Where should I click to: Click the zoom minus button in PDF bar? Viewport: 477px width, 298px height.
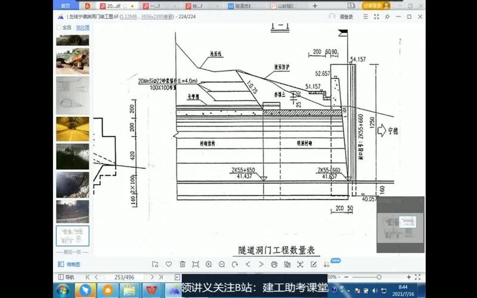pyautogui.click(x=346, y=277)
